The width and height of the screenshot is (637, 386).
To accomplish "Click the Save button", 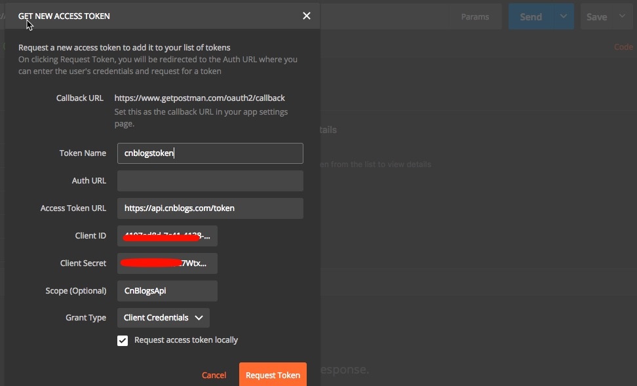I will (x=596, y=16).
